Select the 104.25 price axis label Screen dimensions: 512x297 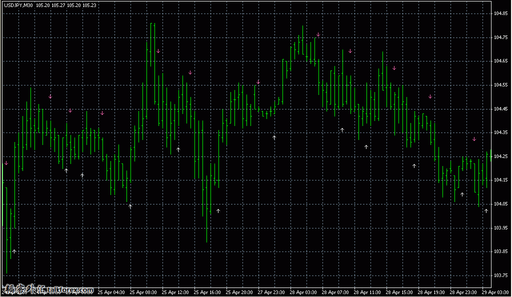click(500, 156)
